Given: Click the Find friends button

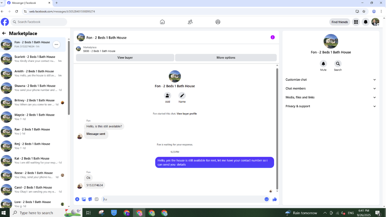Looking at the screenshot, I should [x=340, y=22].
